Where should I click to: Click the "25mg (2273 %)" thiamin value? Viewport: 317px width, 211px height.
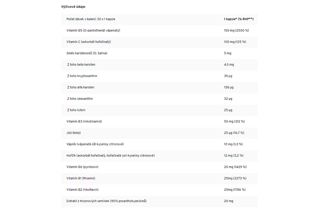[x=235, y=178]
